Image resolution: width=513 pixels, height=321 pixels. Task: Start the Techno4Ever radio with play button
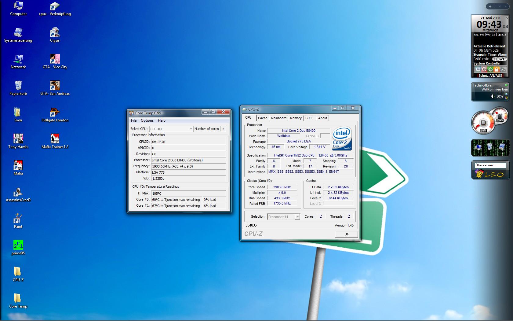coord(506,85)
